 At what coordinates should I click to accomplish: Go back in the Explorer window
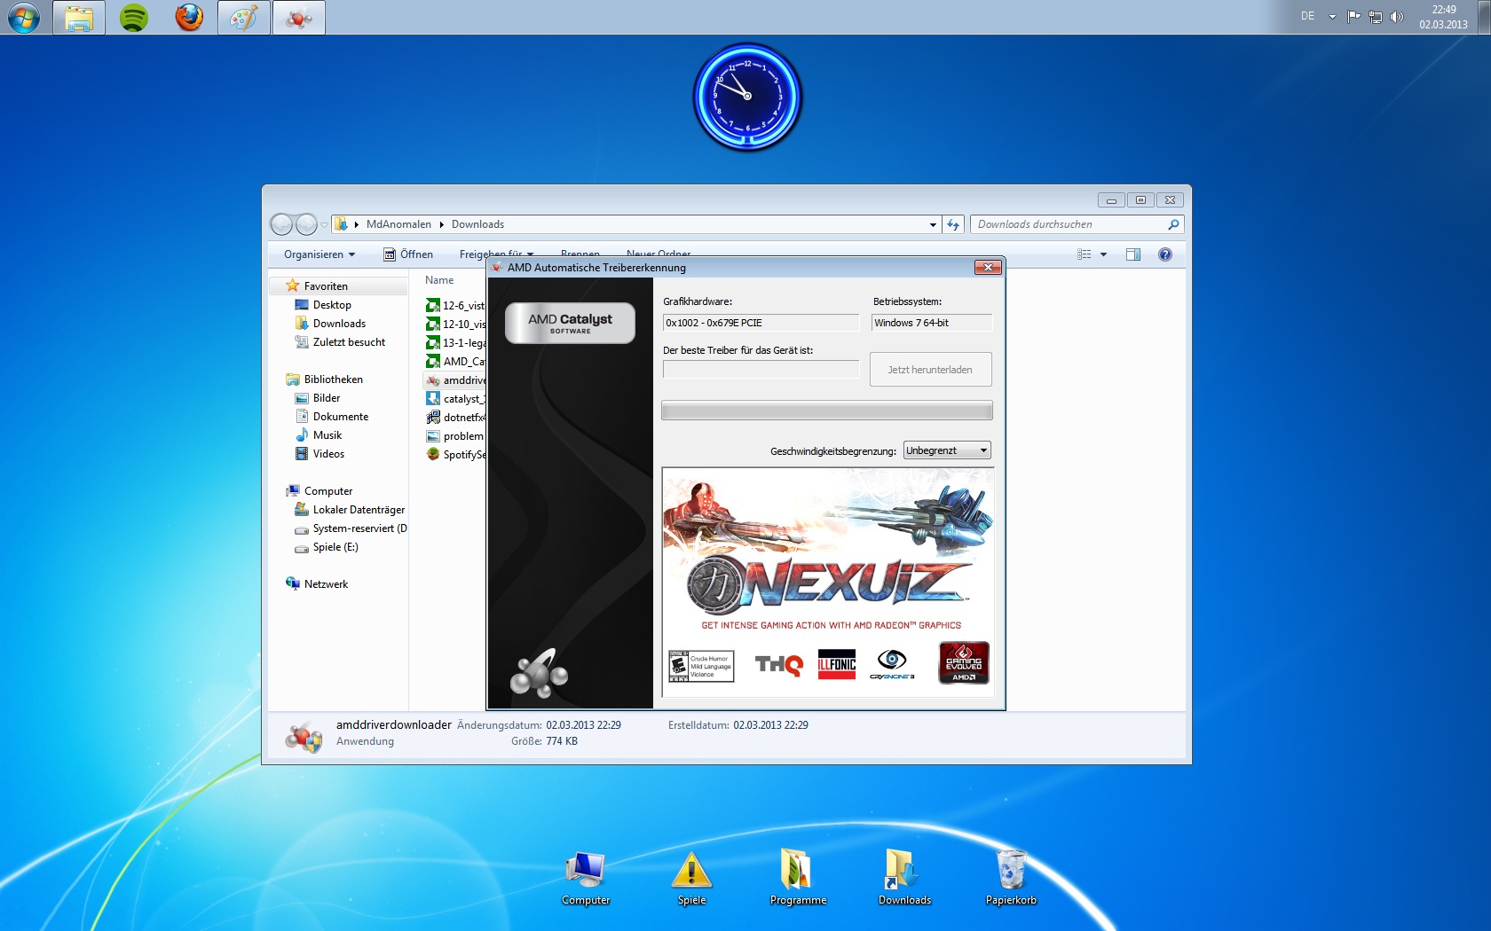[281, 224]
